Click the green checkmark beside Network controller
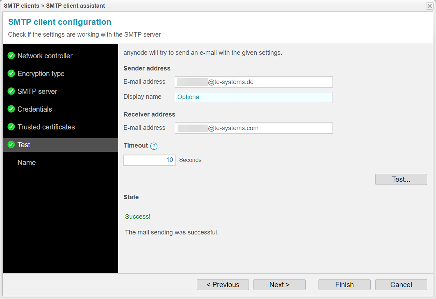 pyautogui.click(x=11, y=55)
